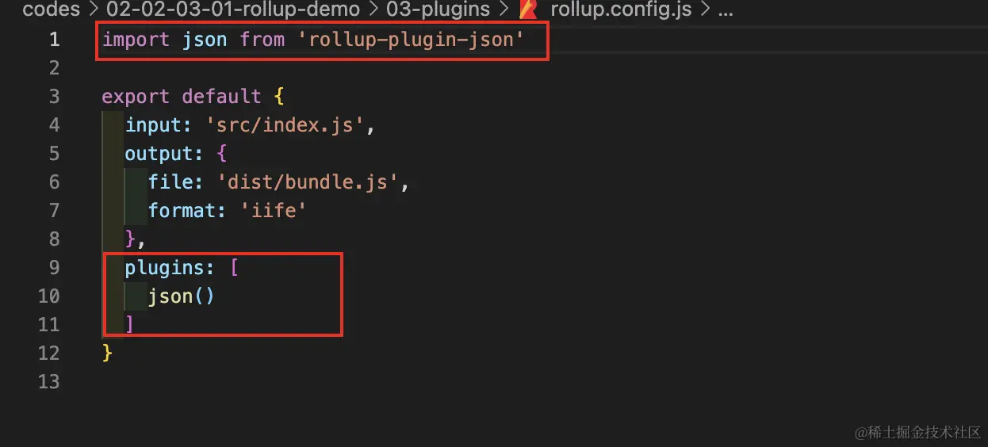This screenshot has width=988, height=447.
Task: Select 02-02-03-01-rollup-demo breadcrumb segment
Action: [233, 10]
